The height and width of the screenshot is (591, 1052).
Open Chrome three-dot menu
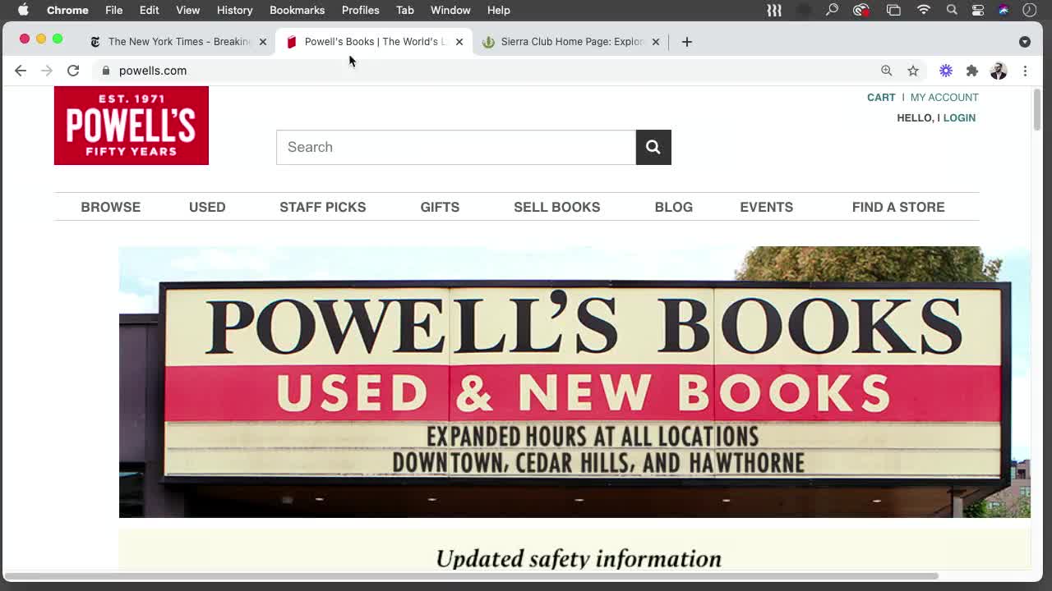[1025, 71]
